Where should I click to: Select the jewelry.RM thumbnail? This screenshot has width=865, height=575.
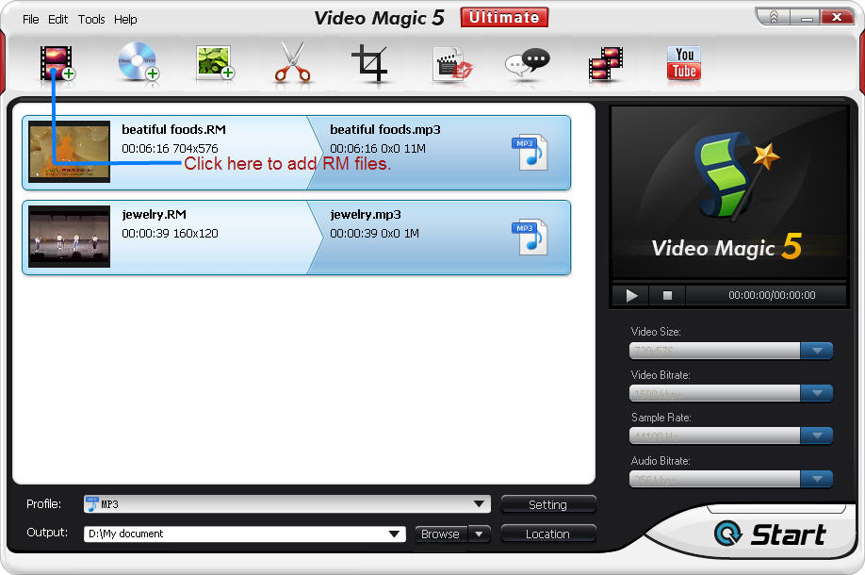point(69,237)
